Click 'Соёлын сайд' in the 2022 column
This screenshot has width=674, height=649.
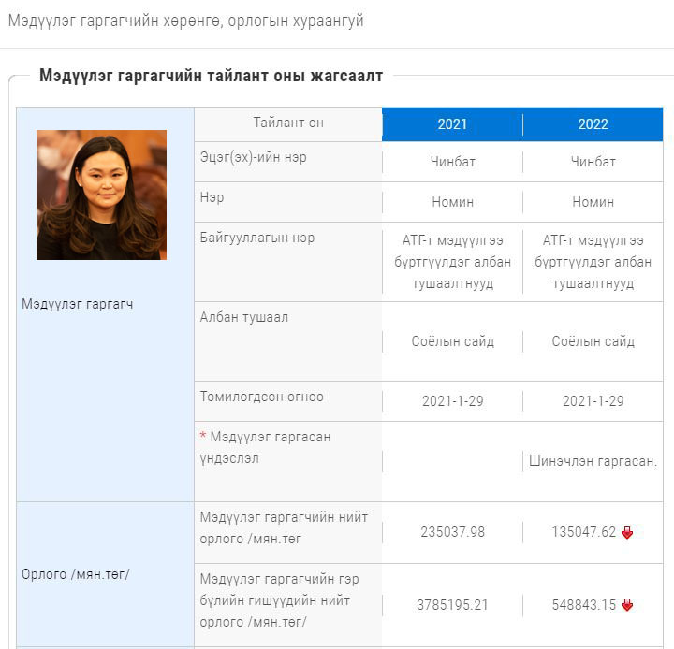click(593, 341)
